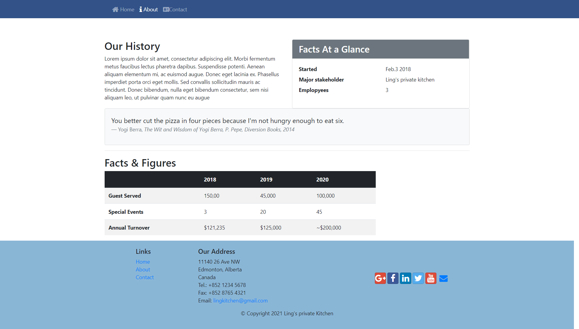
Task: Click the Facts At a Glance panel header
Action: click(x=334, y=49)
